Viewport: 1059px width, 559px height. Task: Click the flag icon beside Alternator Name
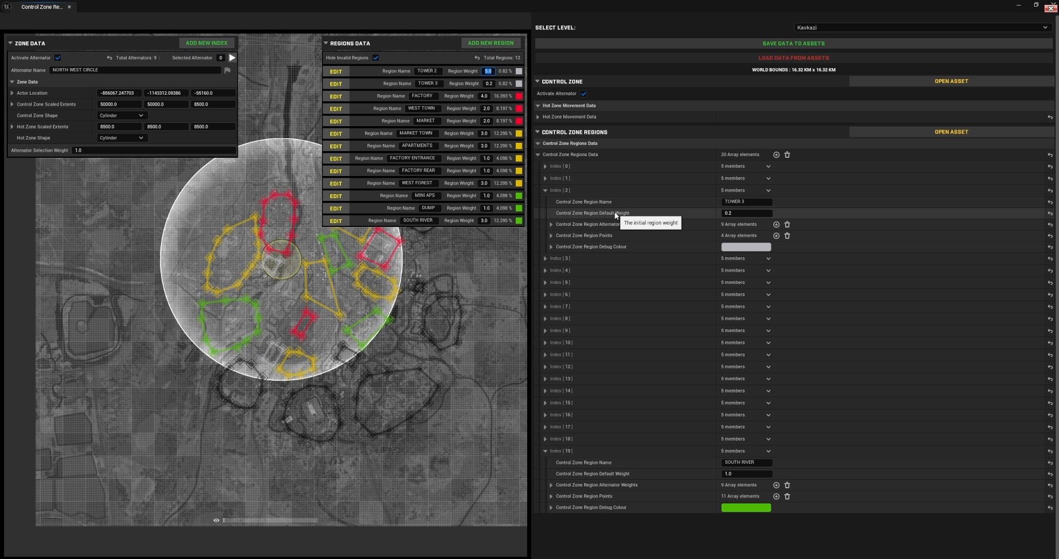(227, 70)
